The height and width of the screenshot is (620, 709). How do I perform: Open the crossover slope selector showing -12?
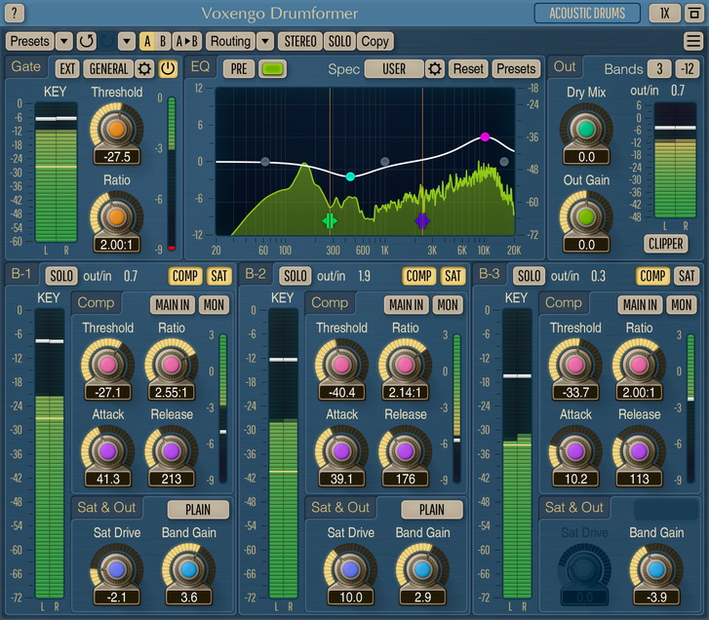tap(688, 69)
